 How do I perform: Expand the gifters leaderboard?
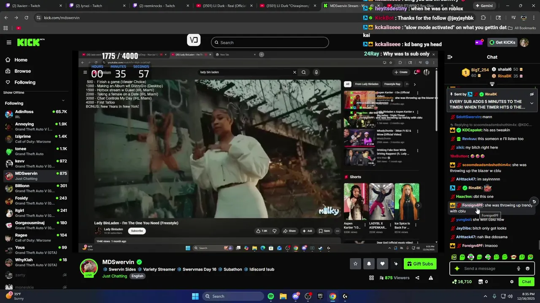tap(492, 84)
